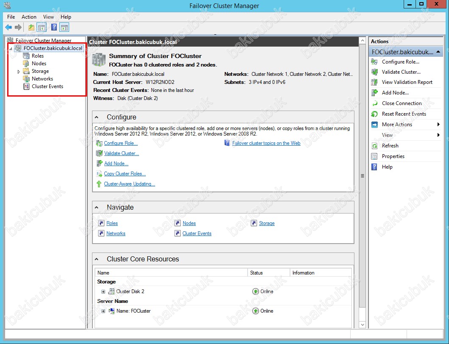
Task: Collapse the Configure section
Action: 97,117
